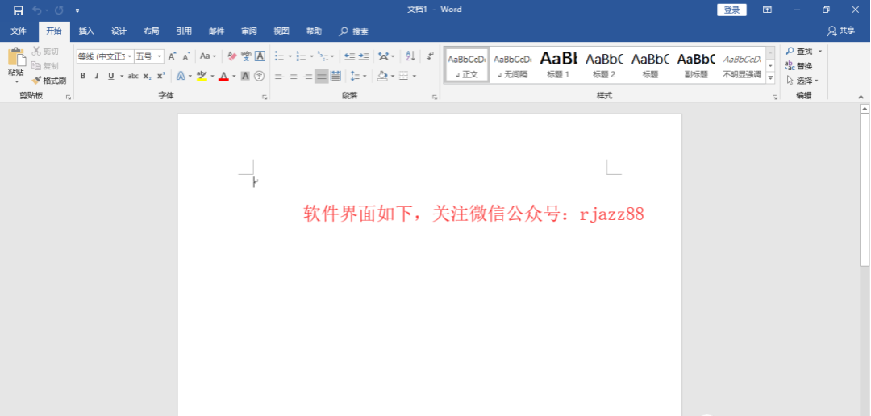Click the distributed alignment icon

coord(336,76)
